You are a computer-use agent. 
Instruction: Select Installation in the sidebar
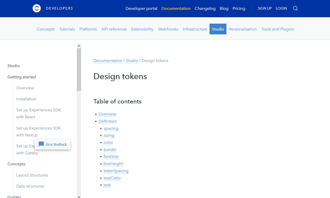pyautogui.click(x=26, y=99)
